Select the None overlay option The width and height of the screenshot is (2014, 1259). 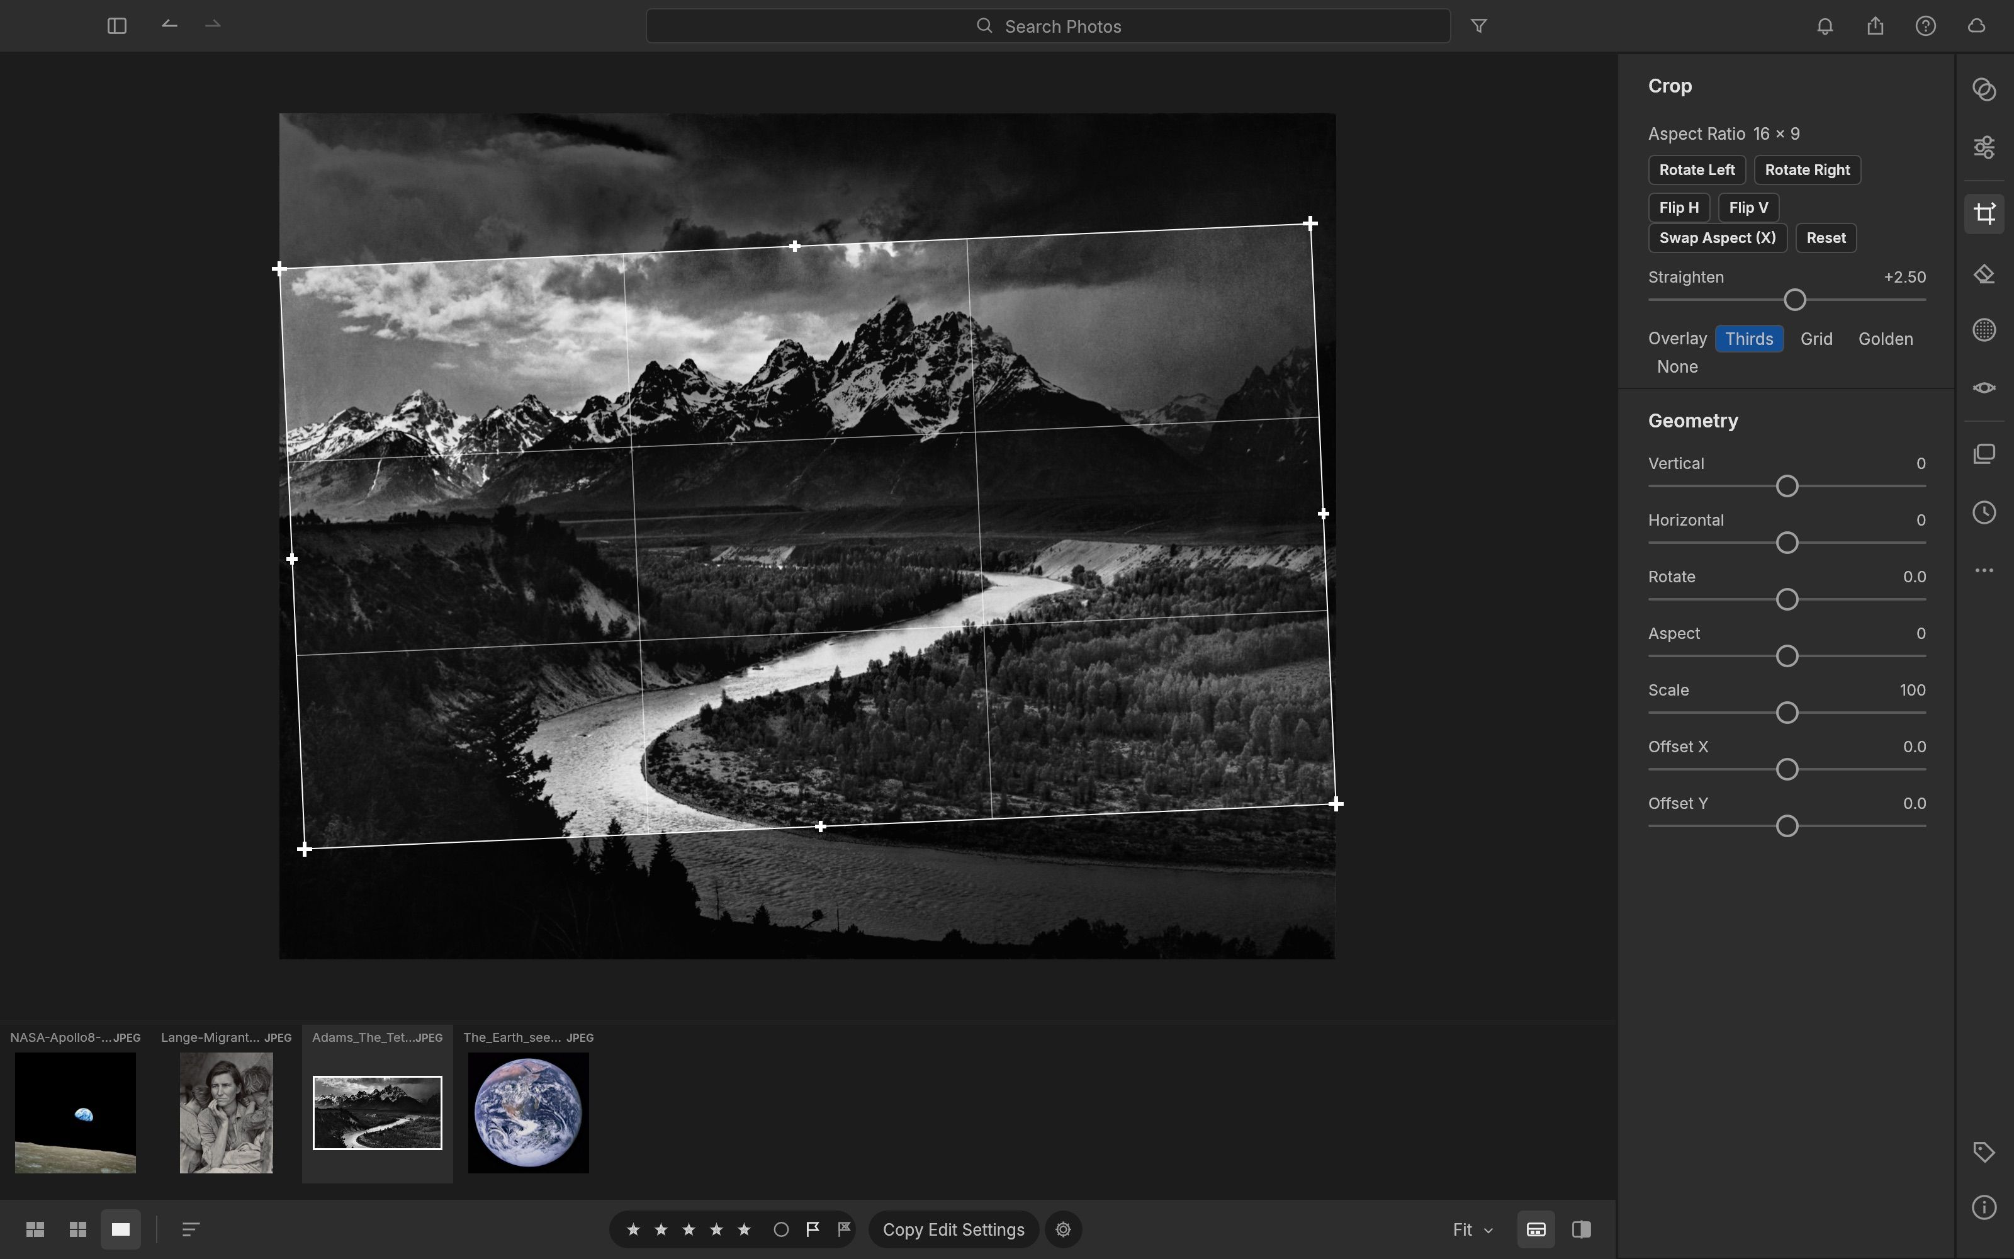tap(1677, 367)
